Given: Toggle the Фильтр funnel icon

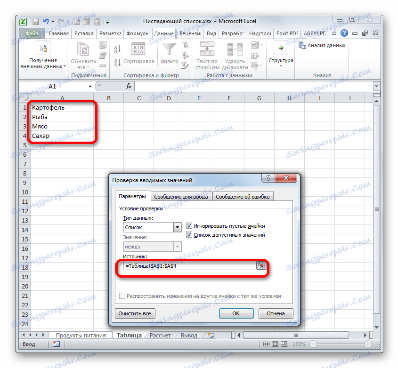Looking at the screenshot, I should tap(169, 48).
